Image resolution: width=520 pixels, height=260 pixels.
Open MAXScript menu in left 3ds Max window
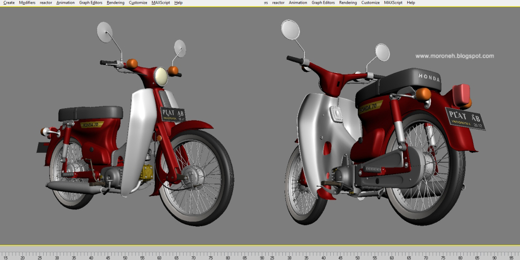click(x=161, y=3)
